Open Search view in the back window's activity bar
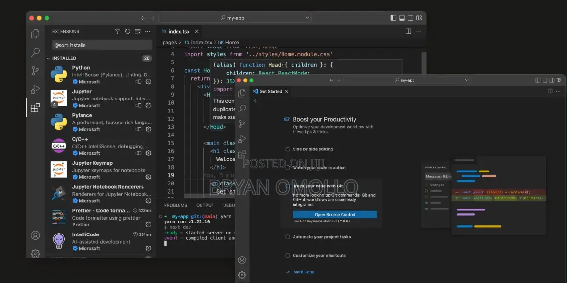The width and height of the screenshot is (567, 283). [35, 52]
